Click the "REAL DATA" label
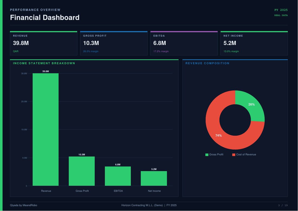This screenshot has height=211, width=298. point(281,15)
